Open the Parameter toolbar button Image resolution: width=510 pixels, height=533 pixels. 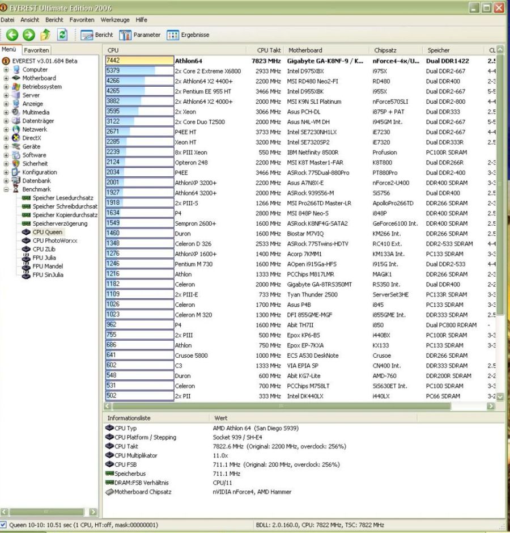coord(139,35)
